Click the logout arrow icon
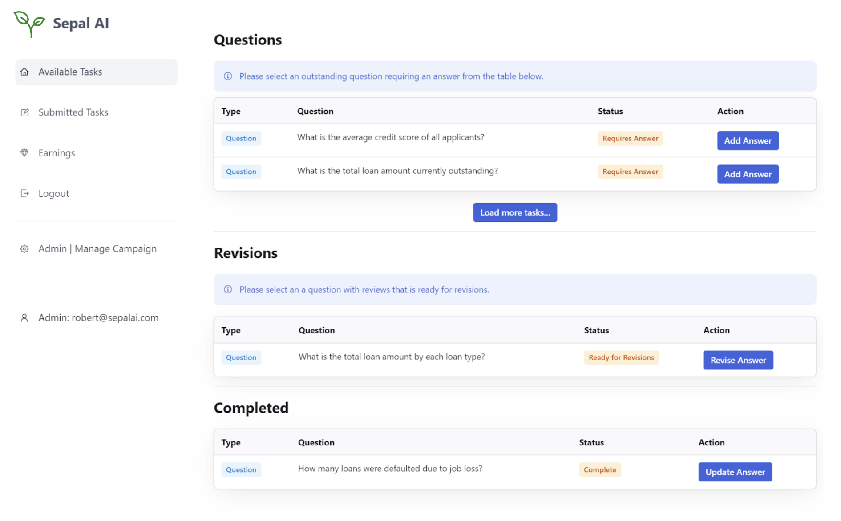This screenshot has width=841, height=521. tap(24, 193)
